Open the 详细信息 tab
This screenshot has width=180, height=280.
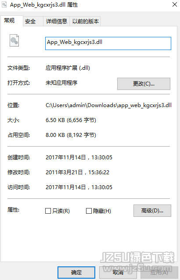tap(57, 22)
